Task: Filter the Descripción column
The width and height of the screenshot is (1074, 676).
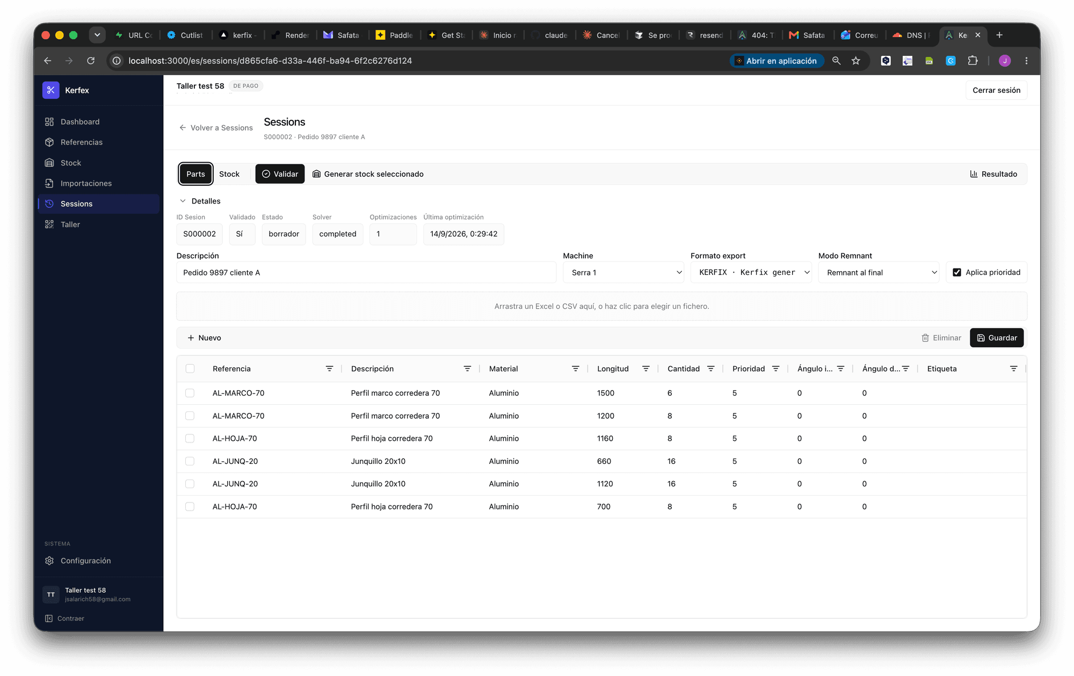Action: point(467,369)
